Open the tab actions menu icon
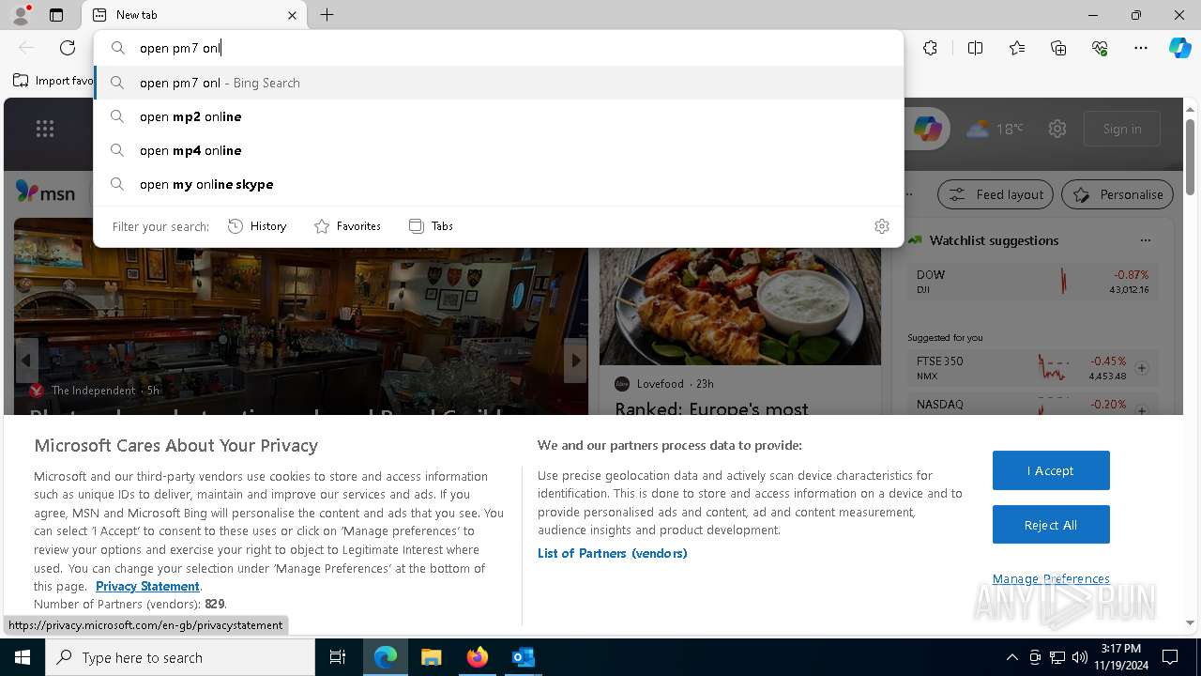This screenshot has height=676, width=1201. (x=56, y=15)
